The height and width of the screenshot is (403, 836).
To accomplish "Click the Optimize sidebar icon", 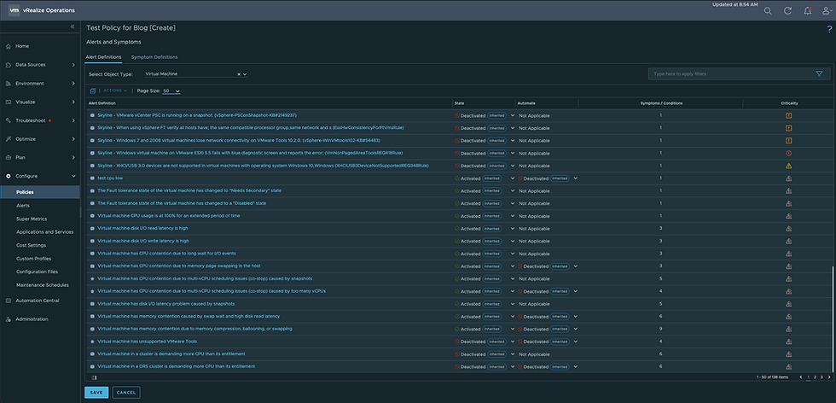I will [8, 139].
